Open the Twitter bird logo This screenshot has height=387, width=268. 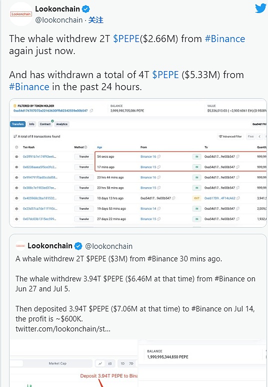(x=260, y=8)
